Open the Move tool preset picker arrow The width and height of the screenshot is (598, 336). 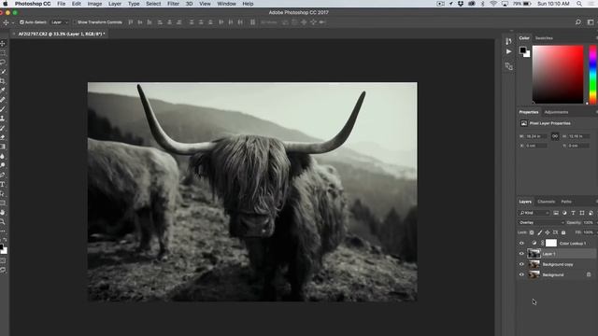12,22
